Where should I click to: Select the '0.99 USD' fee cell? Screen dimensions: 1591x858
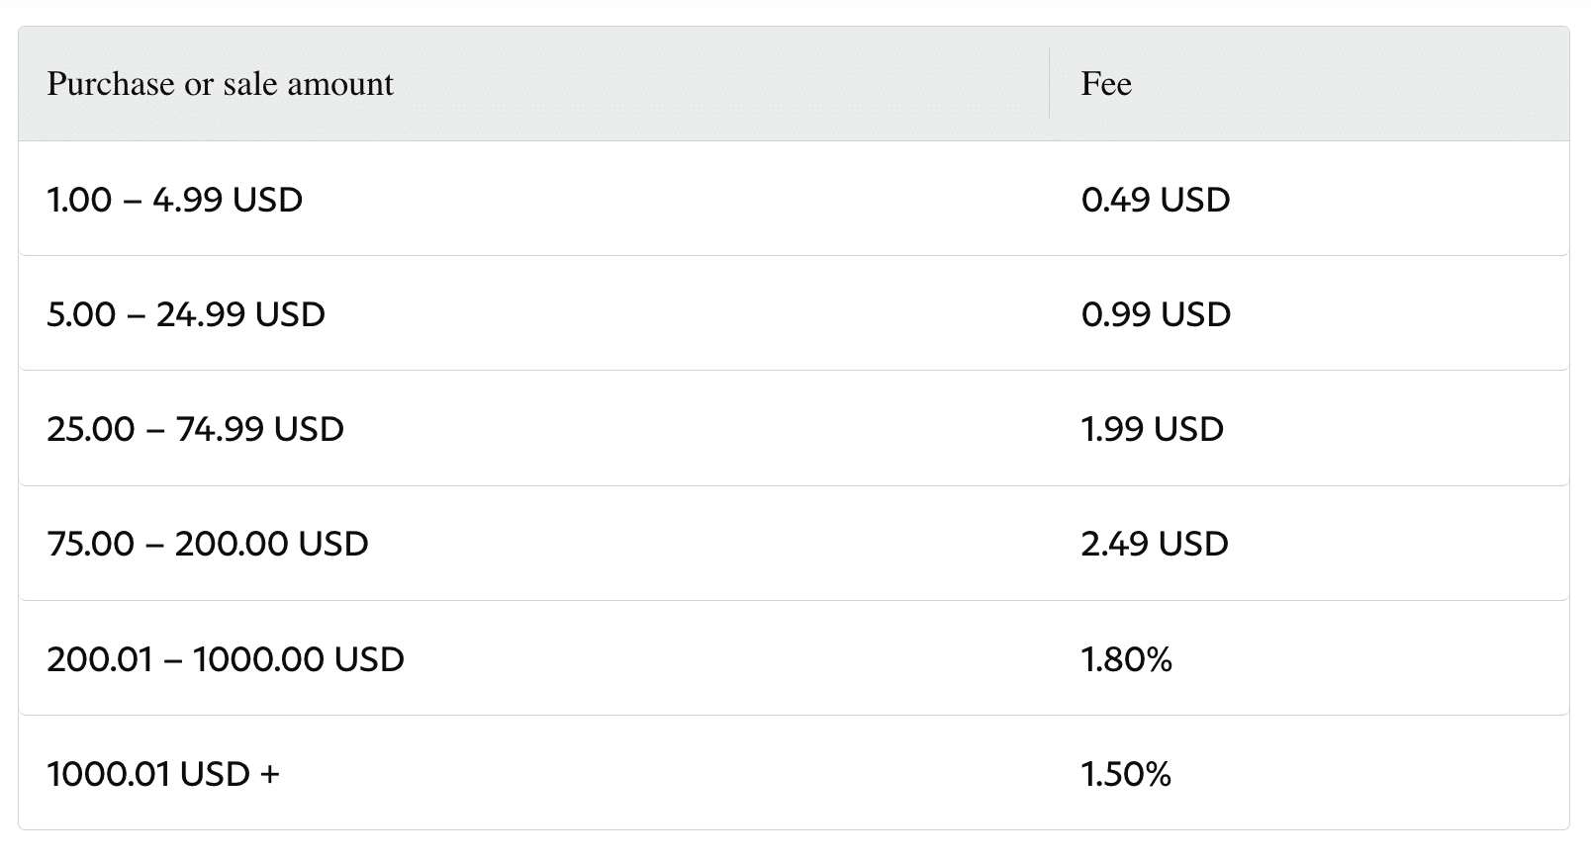pos(1309,313)
